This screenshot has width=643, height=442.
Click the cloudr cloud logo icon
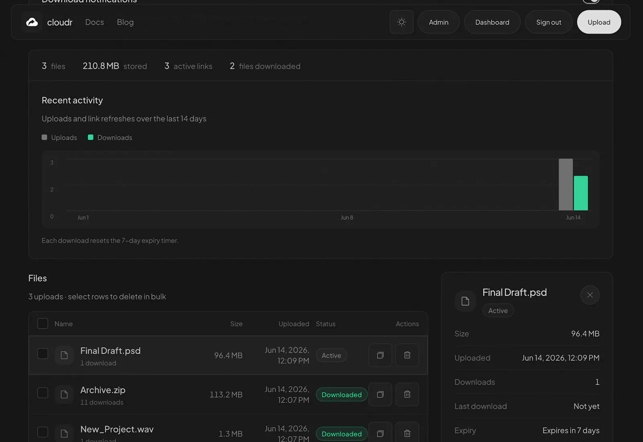tap(32, 22)
